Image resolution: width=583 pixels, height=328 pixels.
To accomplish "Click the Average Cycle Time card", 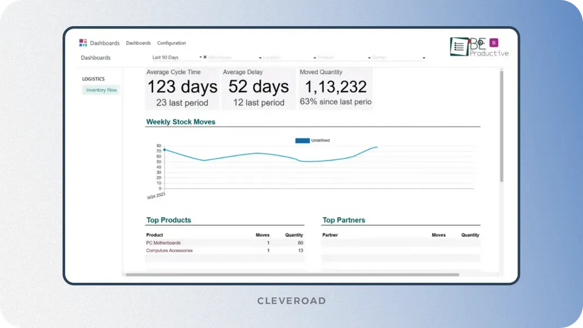I will click(182, 88).
